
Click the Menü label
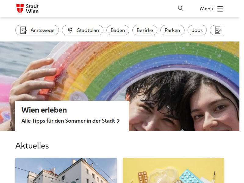click(x=206, y=9)
